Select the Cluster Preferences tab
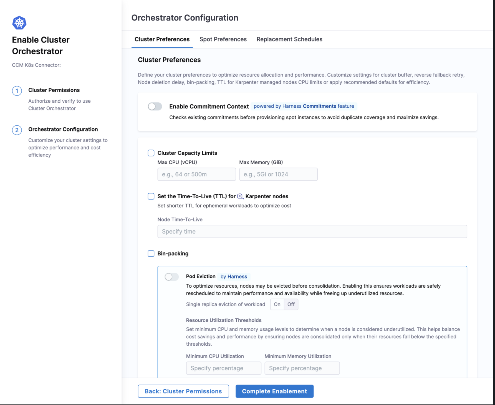The height and width of the screenshot is (405, 495). [x=162, y=39]
